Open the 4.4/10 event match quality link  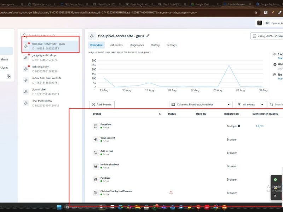pyautogui.click(x=259, y=126)
